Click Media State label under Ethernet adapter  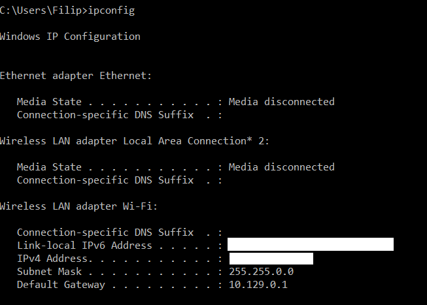click(x=49, y=102)
